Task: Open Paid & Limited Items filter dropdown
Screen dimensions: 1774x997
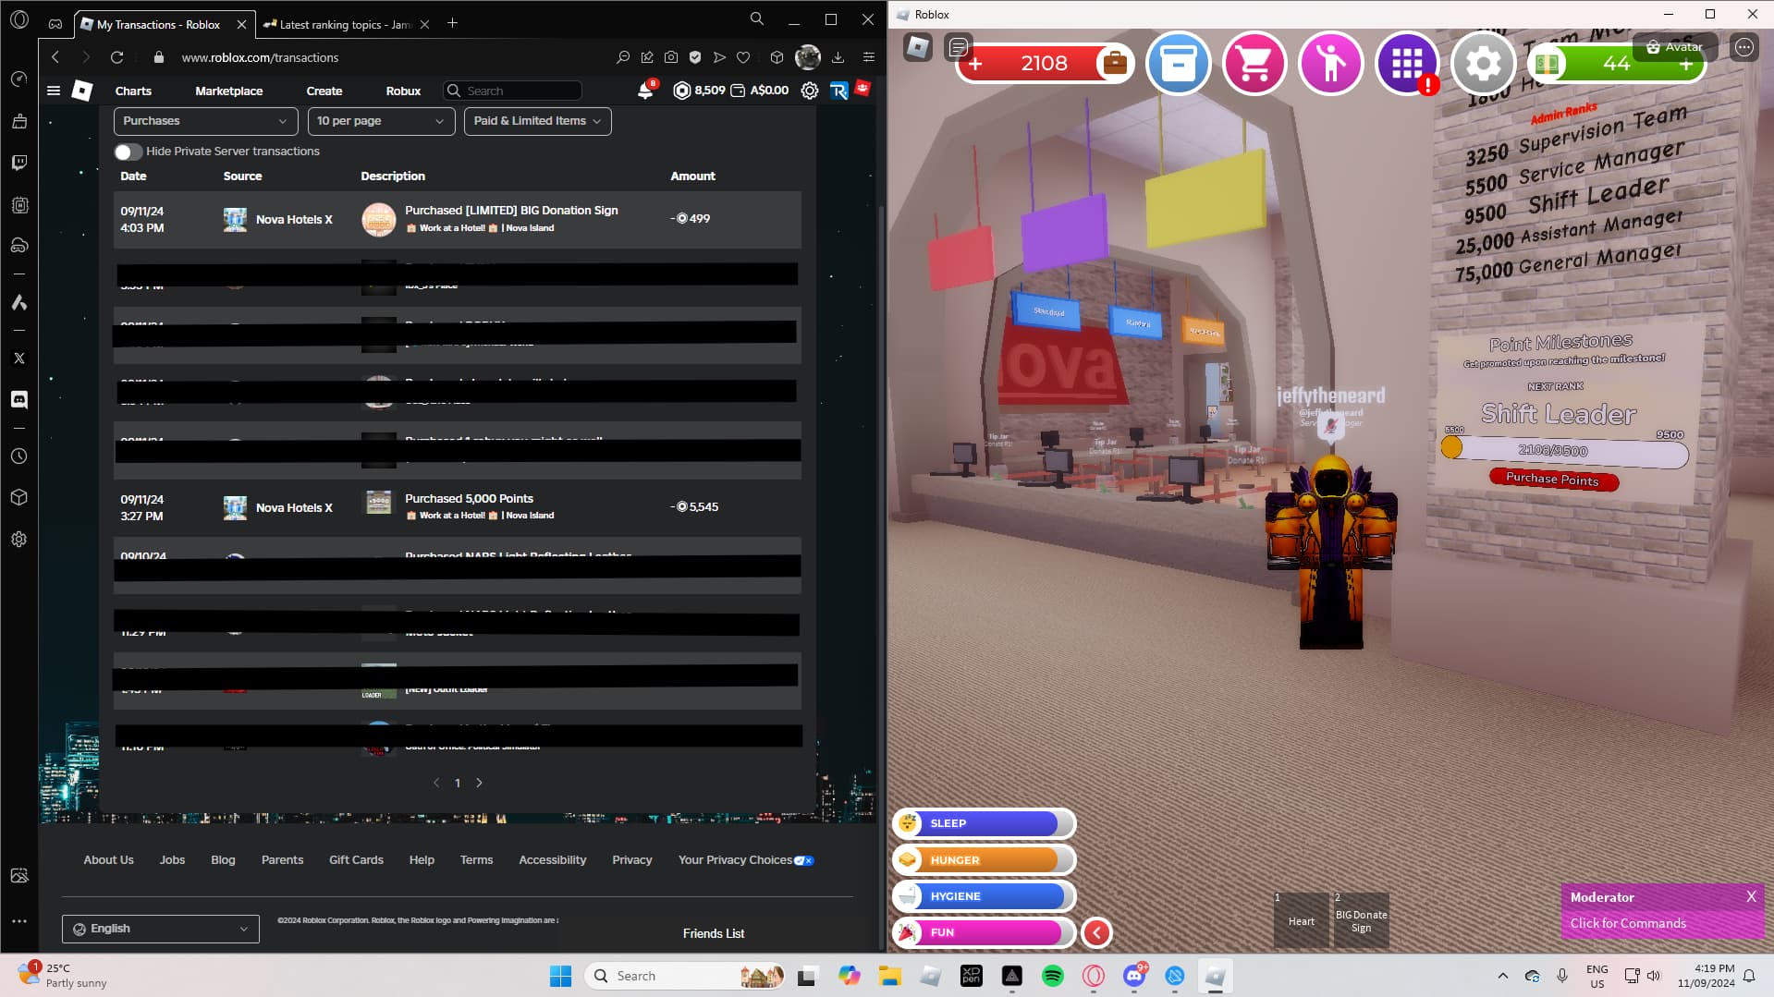Action: pyautogui.click(x=538, y=121)
